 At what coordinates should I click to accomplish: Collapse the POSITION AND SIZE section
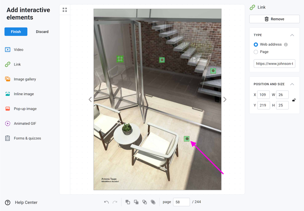292,84
